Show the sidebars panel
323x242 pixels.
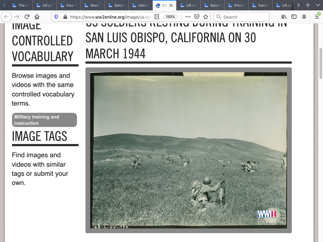pyautogui.click(x=294, y=17)
